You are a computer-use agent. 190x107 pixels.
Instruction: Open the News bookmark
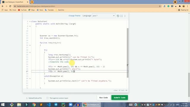pyautogui.click(x=40, y=10)
